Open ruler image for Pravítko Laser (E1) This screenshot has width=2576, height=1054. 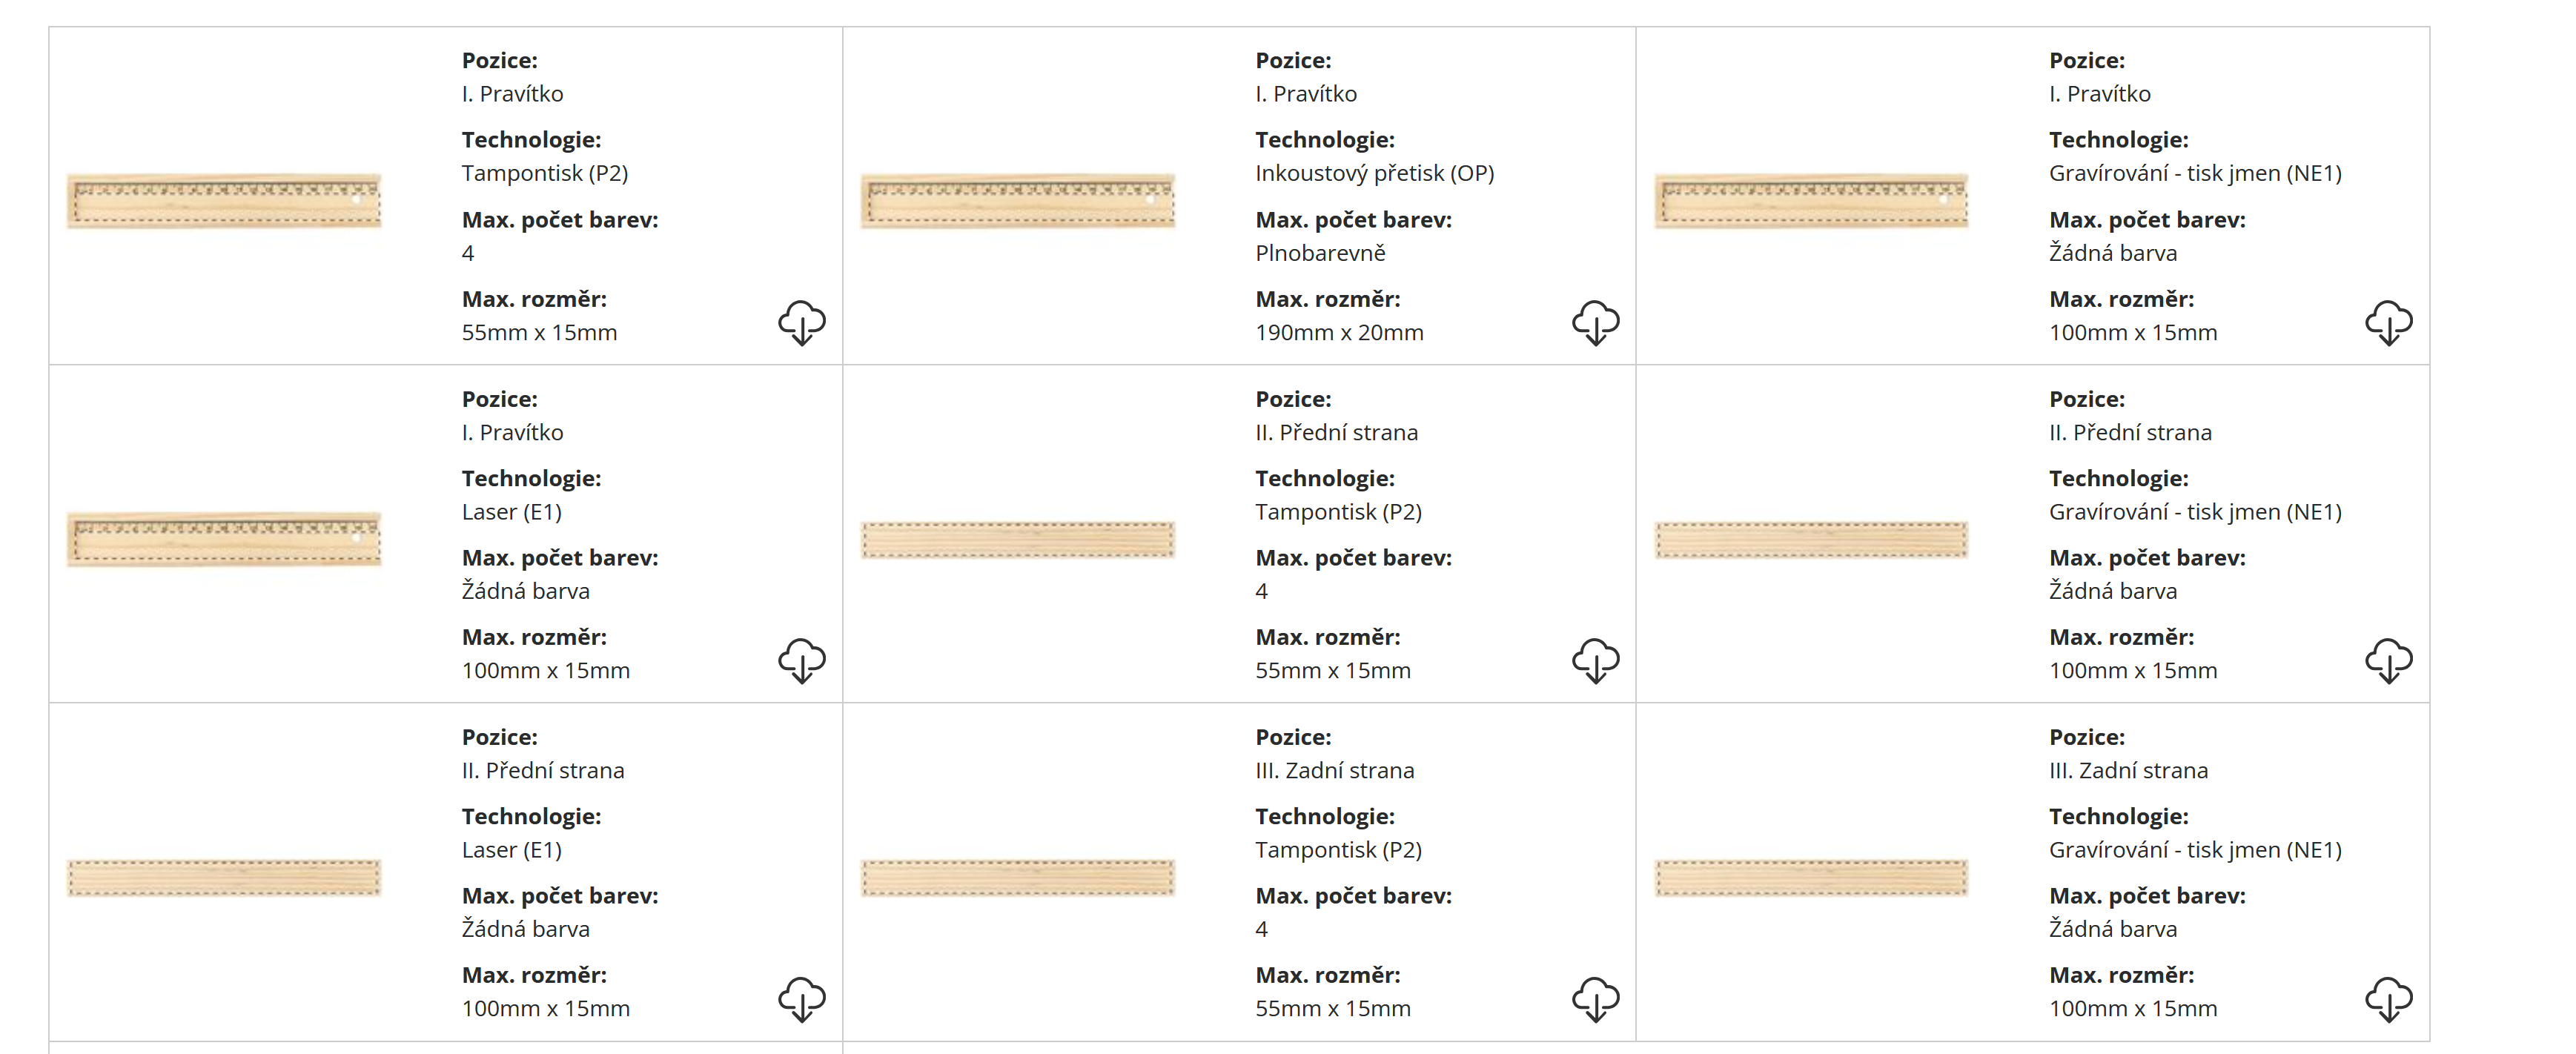224,539
